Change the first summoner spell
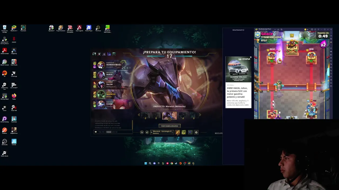This screenshot has height=190, width=339. pyautogui.click(x=178, y=132)
